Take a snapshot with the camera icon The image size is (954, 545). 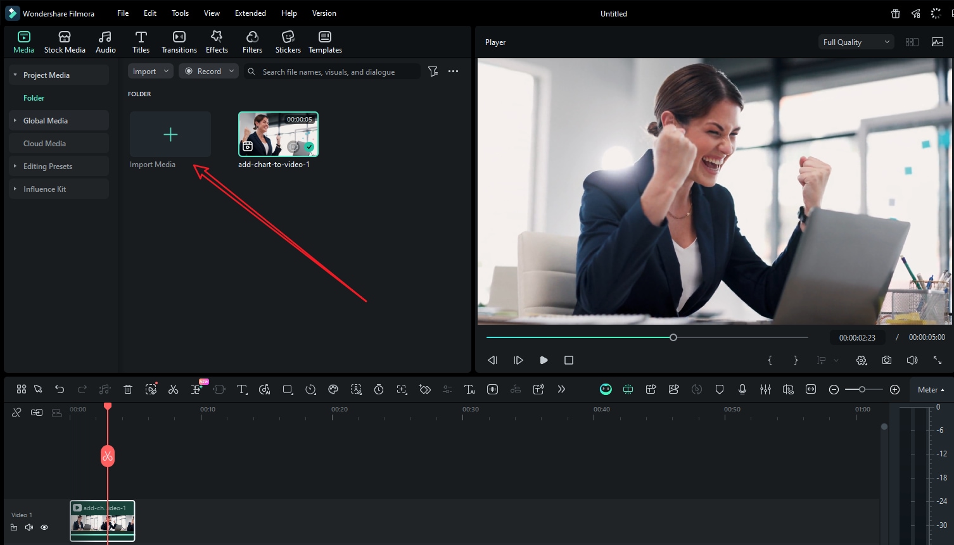coord(887,360)
